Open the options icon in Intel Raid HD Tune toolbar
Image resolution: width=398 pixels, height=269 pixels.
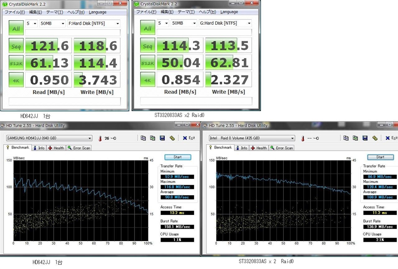pyautogui.click(x=375, y=138)
